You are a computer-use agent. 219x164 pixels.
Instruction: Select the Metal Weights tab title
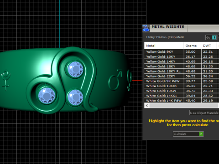[x=168, y=26]
